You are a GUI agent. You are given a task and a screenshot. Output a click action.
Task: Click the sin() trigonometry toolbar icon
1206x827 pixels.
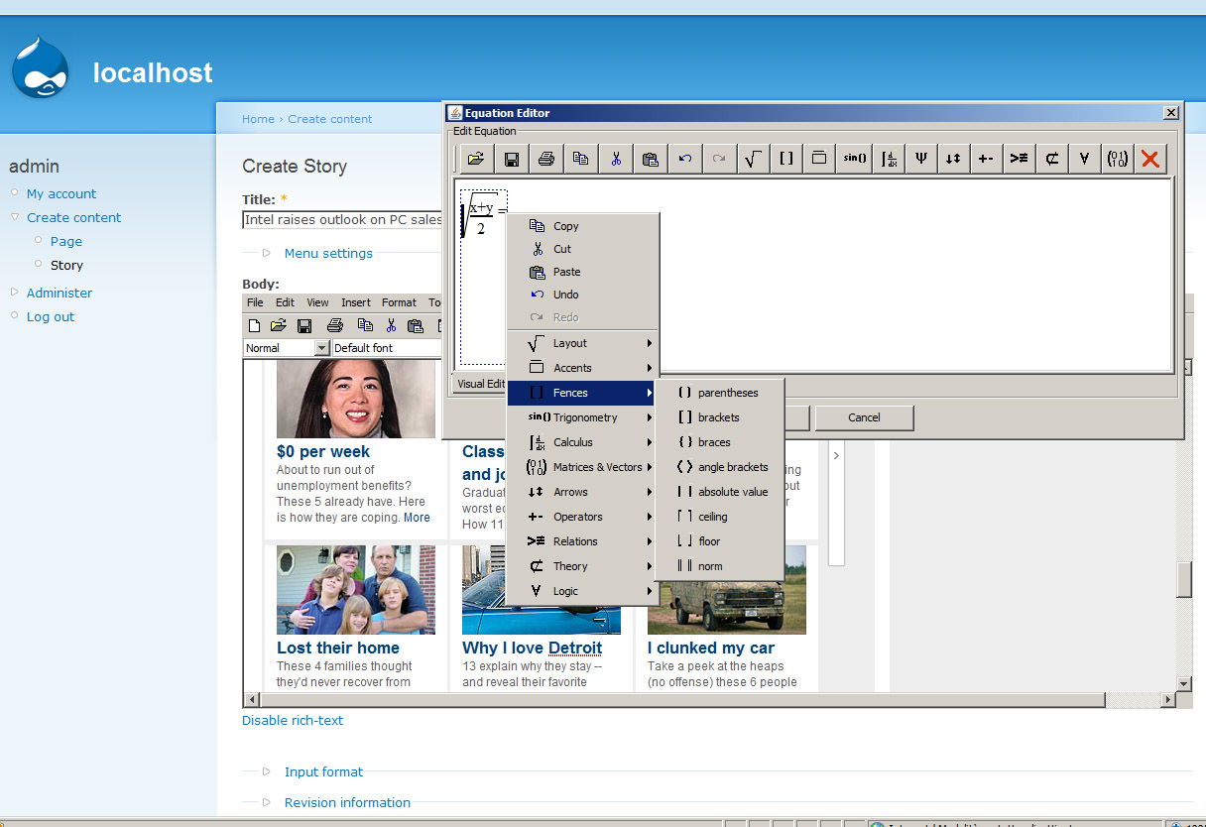pyautogui.click(x=854, y=159)
